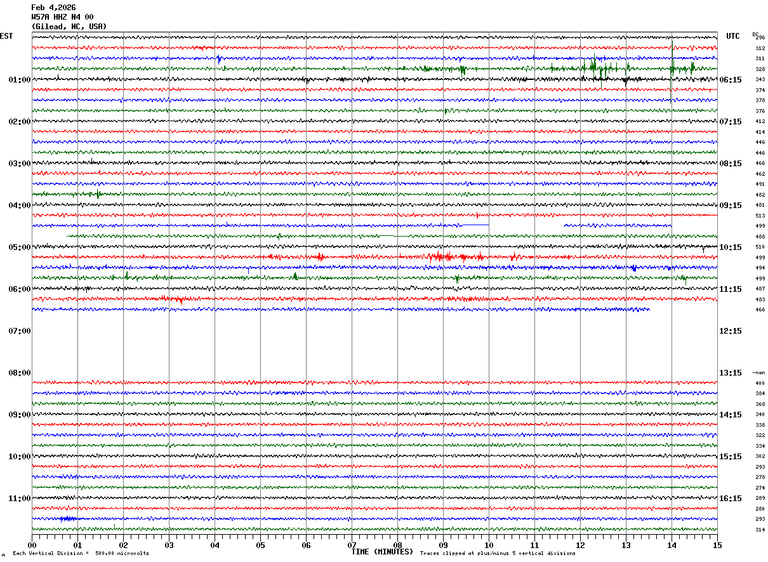Click the 15 minute mark on the time axis

tap(717, 545)
